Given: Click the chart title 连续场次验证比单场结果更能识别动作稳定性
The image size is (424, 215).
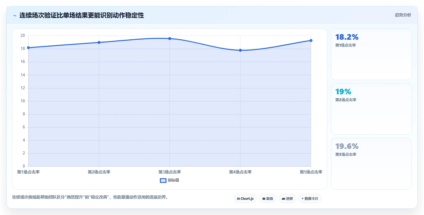Looking at the screenshot, I should (x=82, y=15).
